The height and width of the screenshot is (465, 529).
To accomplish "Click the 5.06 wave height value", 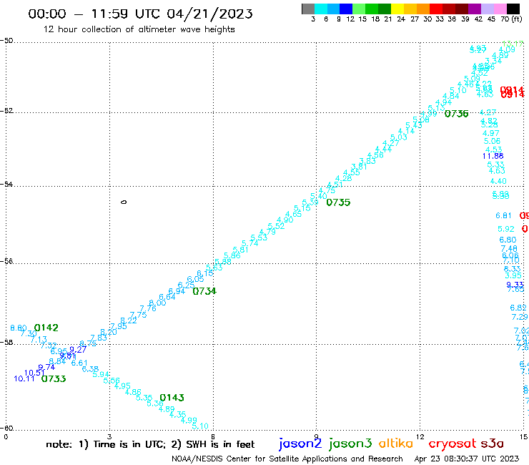I will (x=492, y=141).
